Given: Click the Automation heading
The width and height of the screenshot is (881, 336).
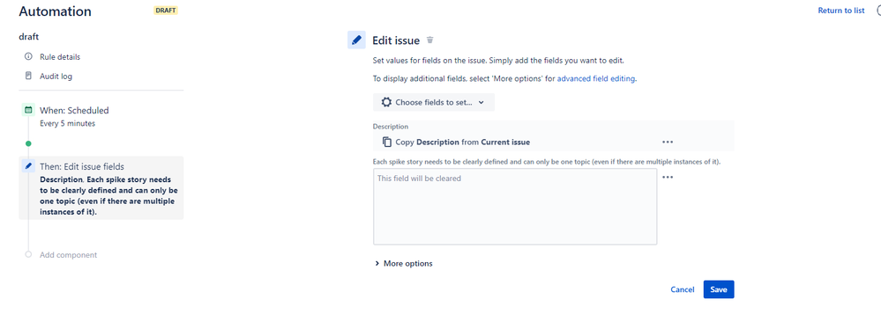Looking at the screenshot, I should point(55,11).
